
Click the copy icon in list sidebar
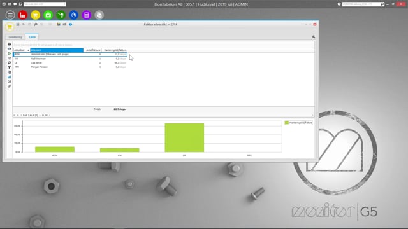tap(10, 72)
